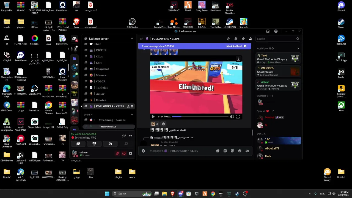Screen dimensions: 352x198
Task: Toggle noise suppression waveform icon
Action: (124, 136)
